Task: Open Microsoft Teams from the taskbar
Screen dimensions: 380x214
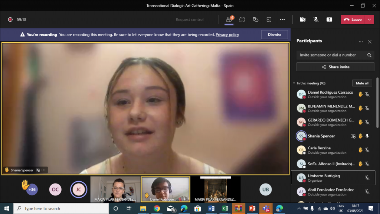Action: (x=265, y=208)
